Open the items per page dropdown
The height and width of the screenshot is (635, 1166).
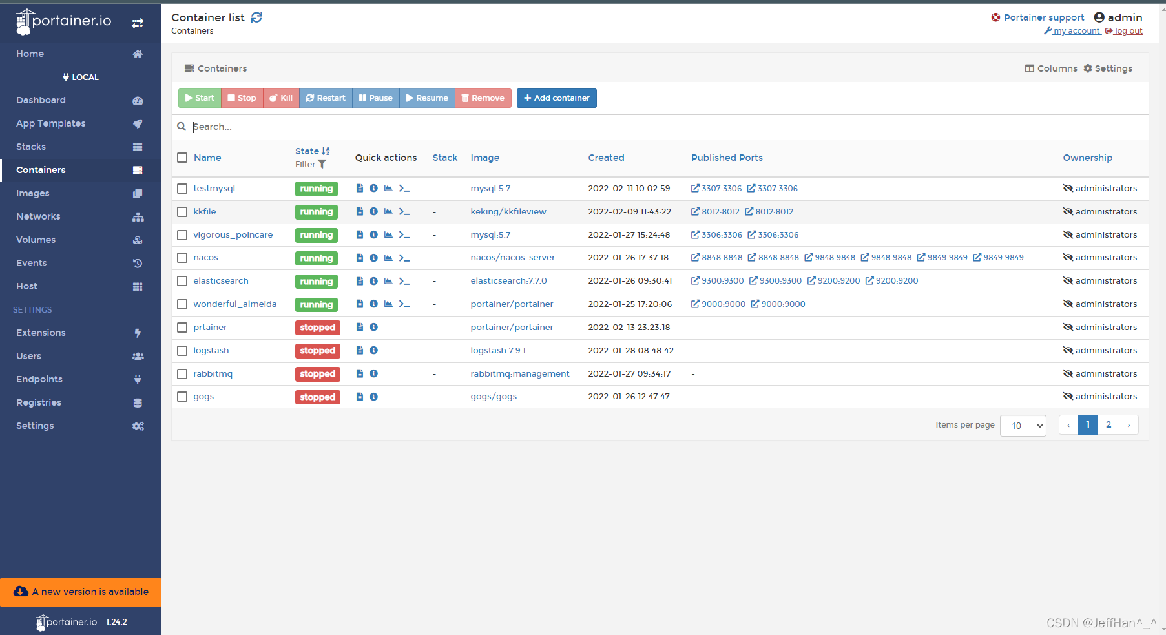(1023, 426)
